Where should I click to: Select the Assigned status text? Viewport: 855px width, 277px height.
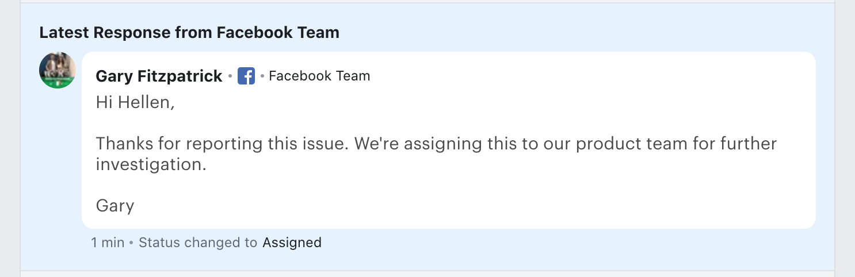pyautogui.click(x=292, y=243)
